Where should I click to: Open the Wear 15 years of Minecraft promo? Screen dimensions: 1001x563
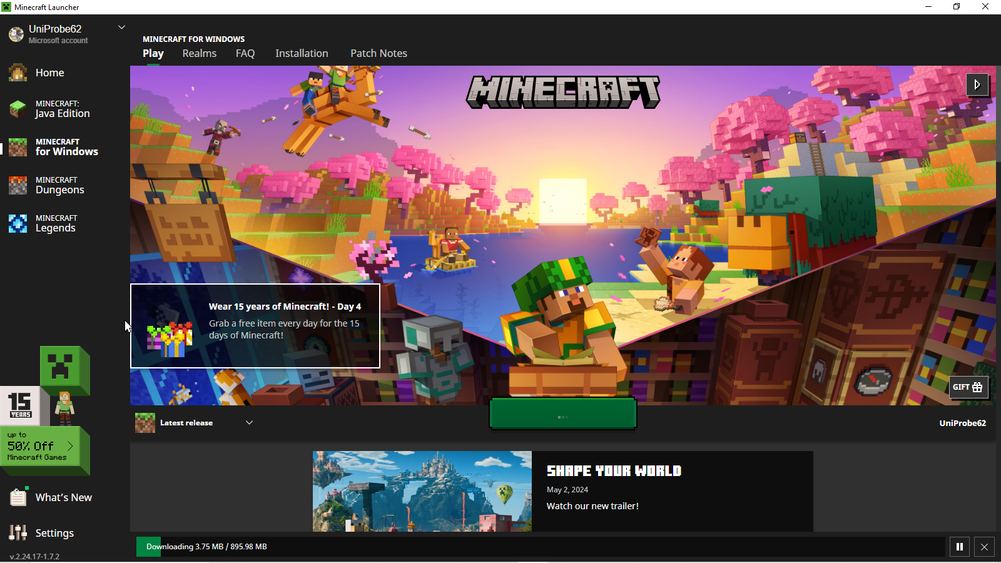pos(255,326)
